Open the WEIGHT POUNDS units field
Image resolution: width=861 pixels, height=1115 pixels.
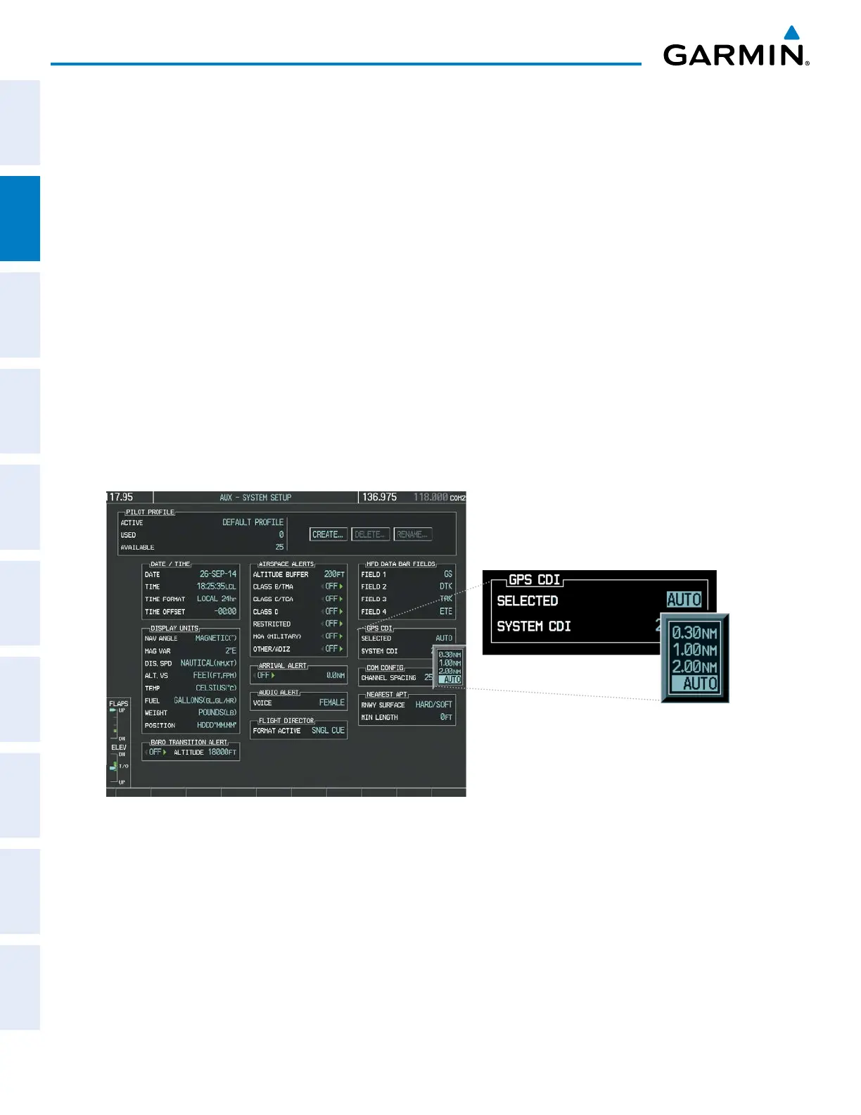[x=217, y=713]
